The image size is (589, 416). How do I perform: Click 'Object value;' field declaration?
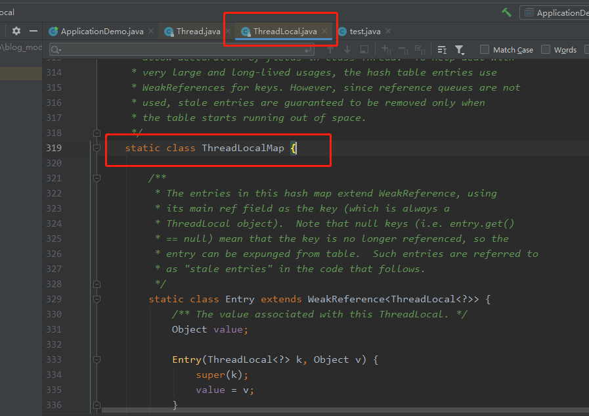tap(210, 329)
